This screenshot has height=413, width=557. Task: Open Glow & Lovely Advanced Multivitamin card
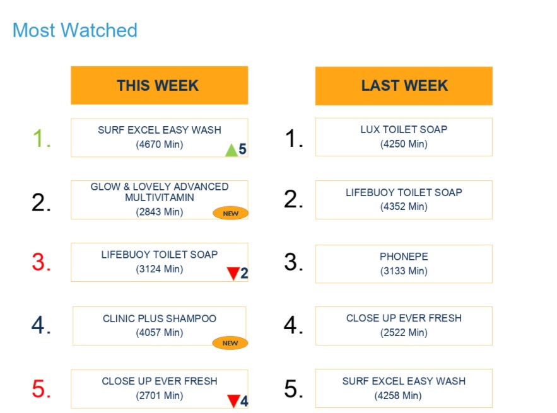(159, 199)
